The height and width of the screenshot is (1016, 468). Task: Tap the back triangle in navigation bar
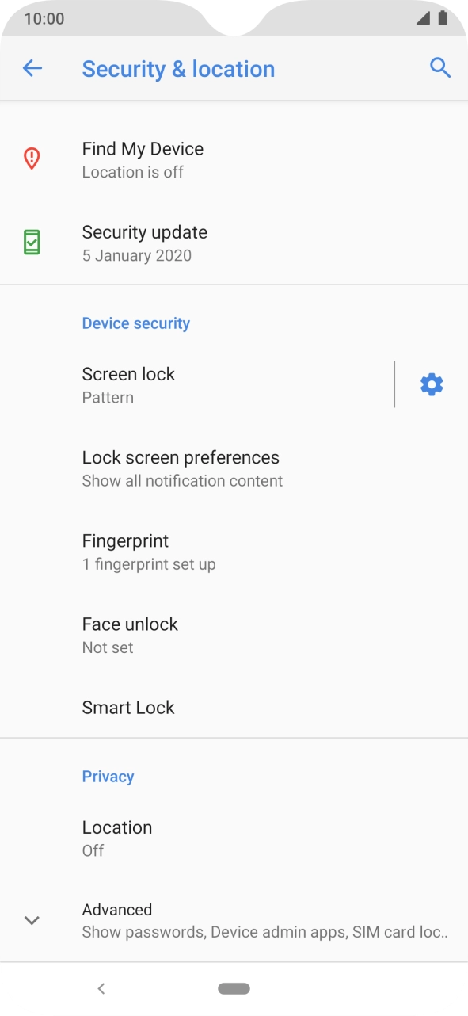tap(101, 988)
